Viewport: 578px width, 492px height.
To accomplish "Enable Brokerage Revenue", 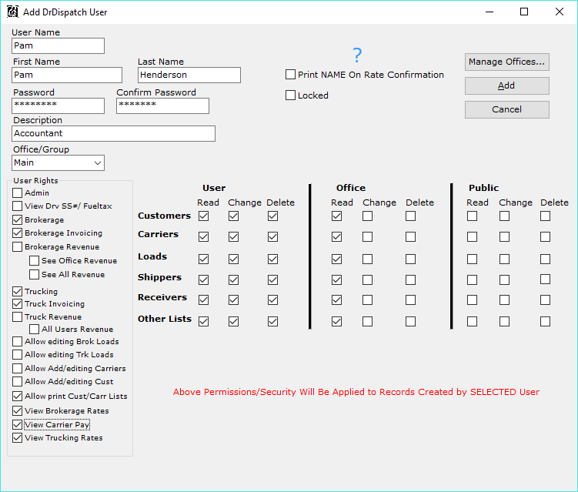I will pos(18,246).
